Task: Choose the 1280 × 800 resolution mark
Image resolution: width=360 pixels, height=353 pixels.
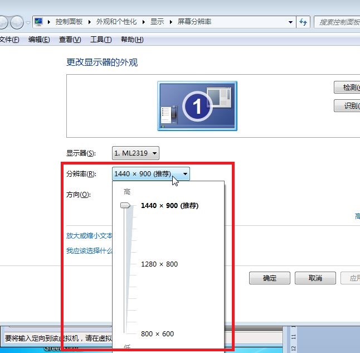Action: tap(159, 264)
